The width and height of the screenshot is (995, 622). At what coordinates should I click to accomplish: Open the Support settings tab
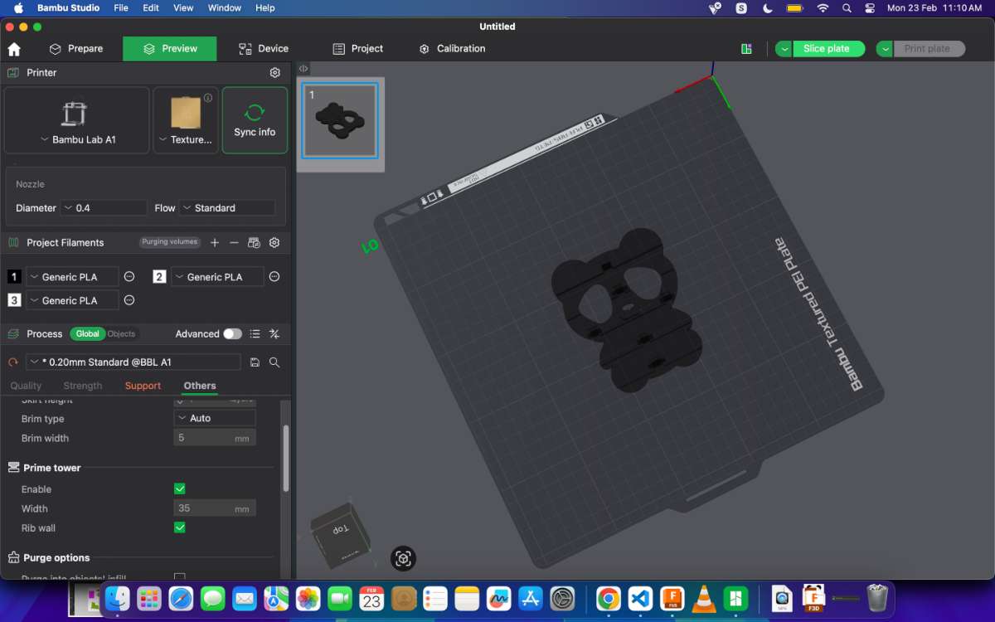pos(143,386)
